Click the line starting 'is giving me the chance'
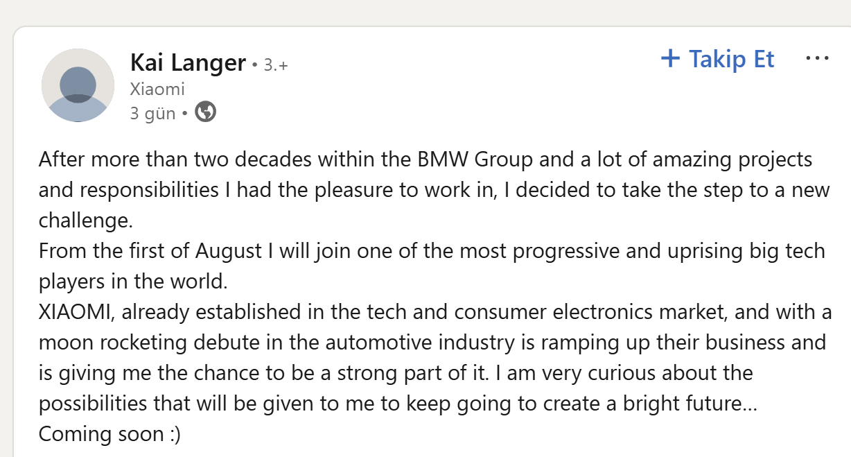Screen dimensions: 851x457 point(395,373)
